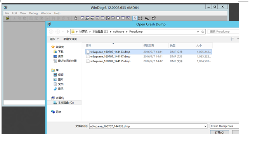Click the Paste icon in WinDbg toolbar

click(x=24, y=18)
